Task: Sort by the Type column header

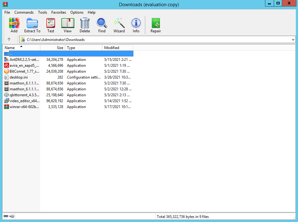Action: coord(84,48)
